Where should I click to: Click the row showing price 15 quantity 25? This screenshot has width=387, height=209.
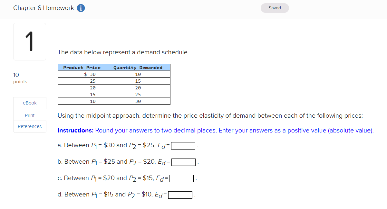point(114,94)
